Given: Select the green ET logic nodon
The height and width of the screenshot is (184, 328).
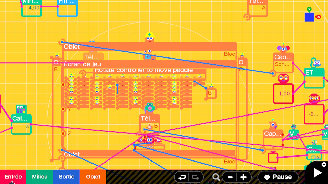Looking at the screenshot, I should (314, 78).
